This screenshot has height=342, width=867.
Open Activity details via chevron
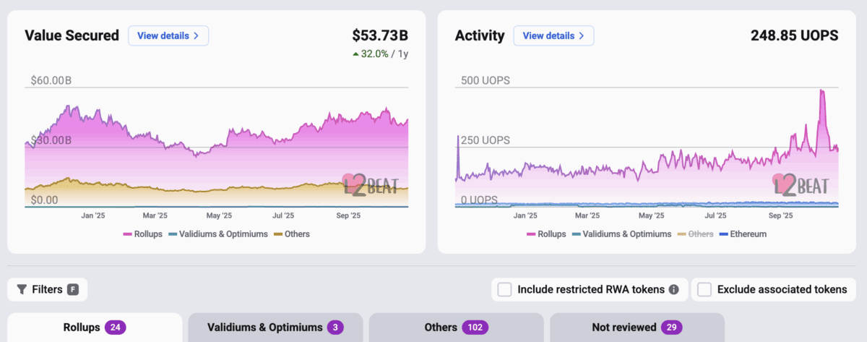(x=581, y=35)
